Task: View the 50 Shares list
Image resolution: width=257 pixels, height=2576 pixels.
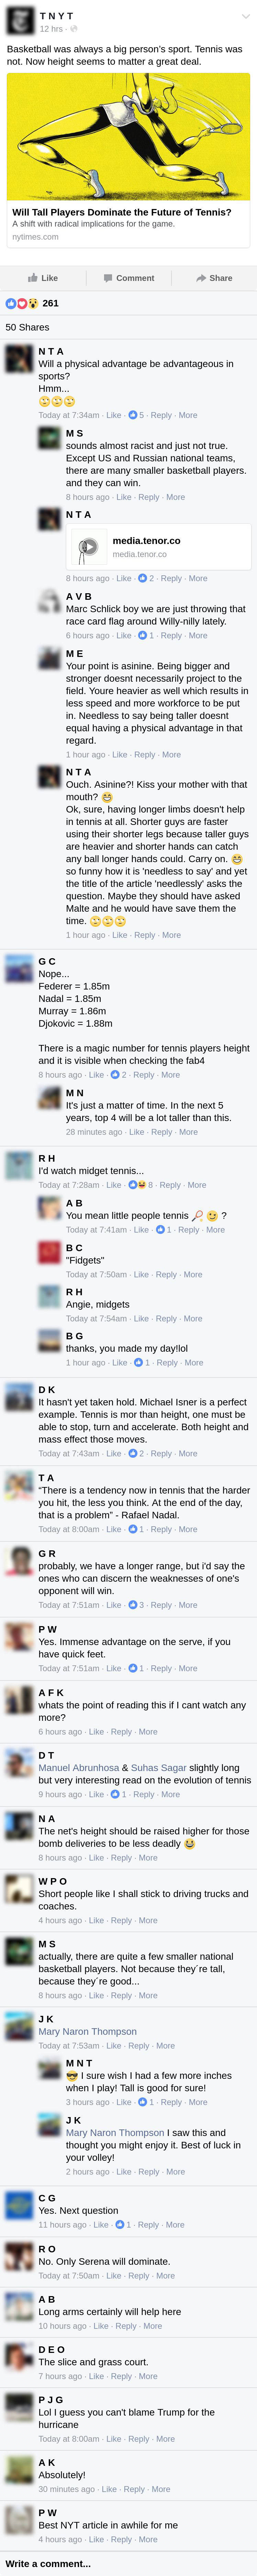Action: (28, 327)
